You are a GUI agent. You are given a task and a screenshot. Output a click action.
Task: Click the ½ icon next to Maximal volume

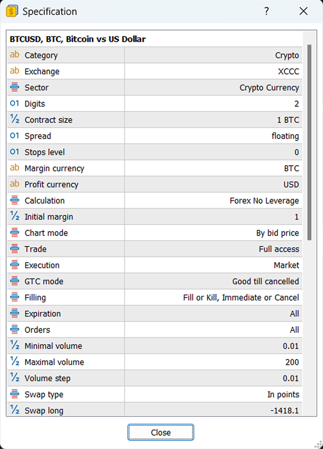[15, 361]
